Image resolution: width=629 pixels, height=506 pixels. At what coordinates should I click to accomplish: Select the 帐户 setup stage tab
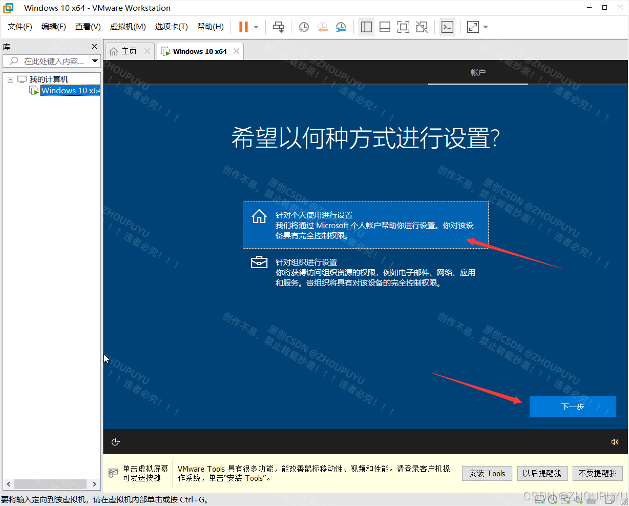point(478,73)
